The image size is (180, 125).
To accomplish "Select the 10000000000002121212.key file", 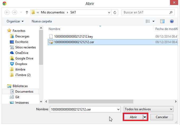I will [x=73, y=36].
